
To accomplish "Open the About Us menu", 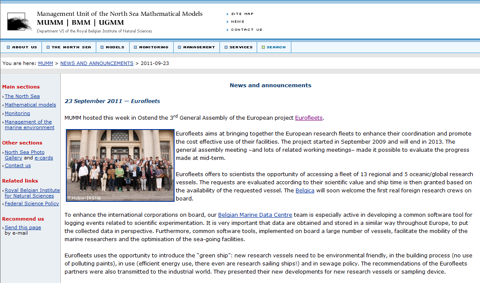I will [x=22, y=47].
